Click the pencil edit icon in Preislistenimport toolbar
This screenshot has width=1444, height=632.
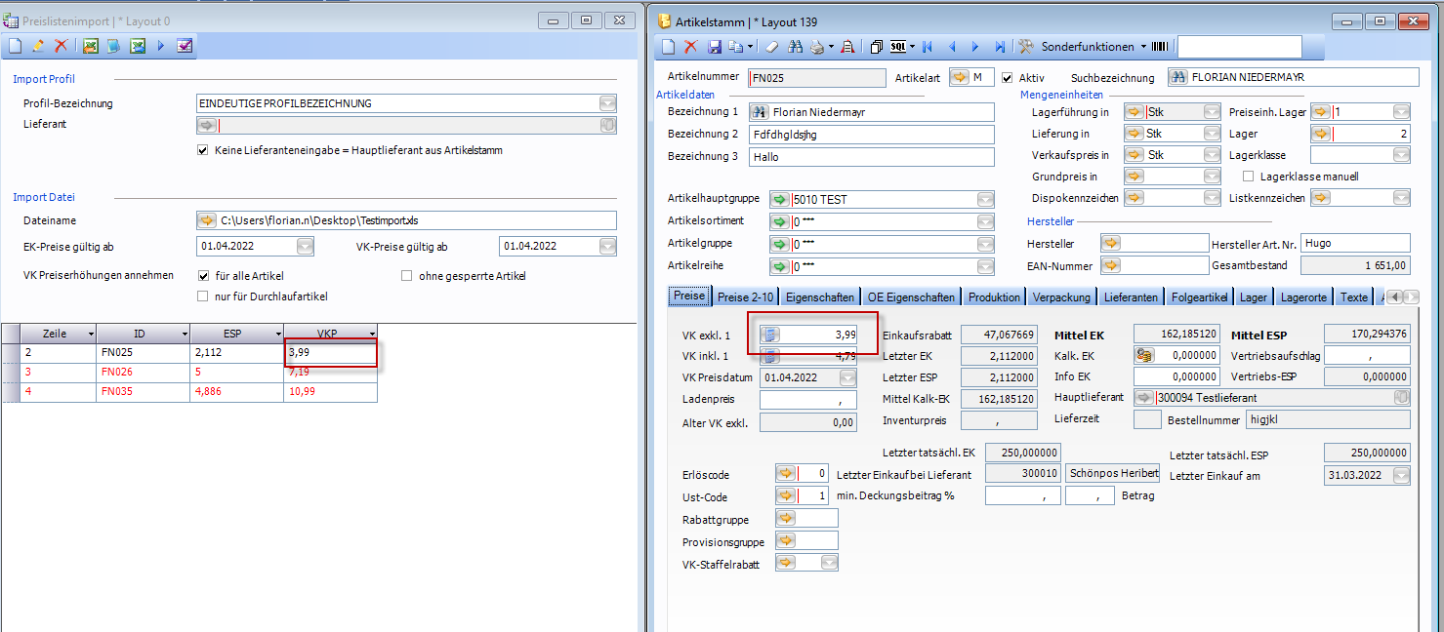[x=38, y=46]
